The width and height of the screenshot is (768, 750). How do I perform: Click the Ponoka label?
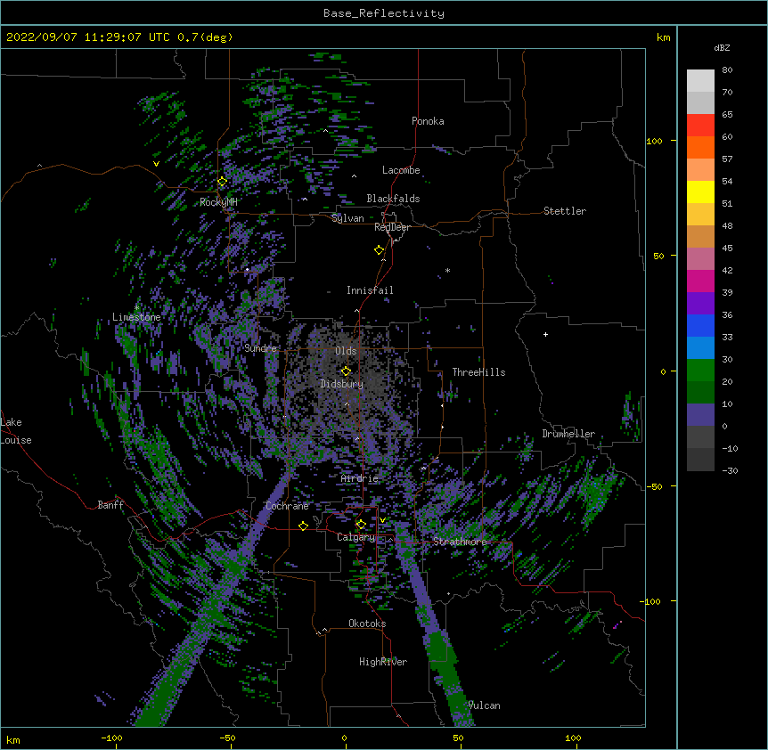pos(428,121)
